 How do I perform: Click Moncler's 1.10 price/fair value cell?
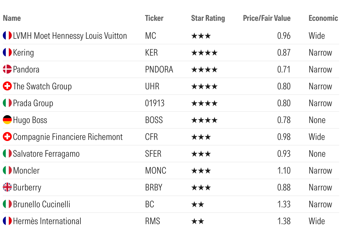(x=284, y=171)
